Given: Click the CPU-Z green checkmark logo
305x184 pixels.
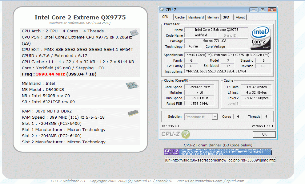Looking at the screenshot, I should [x=186, y=134].
